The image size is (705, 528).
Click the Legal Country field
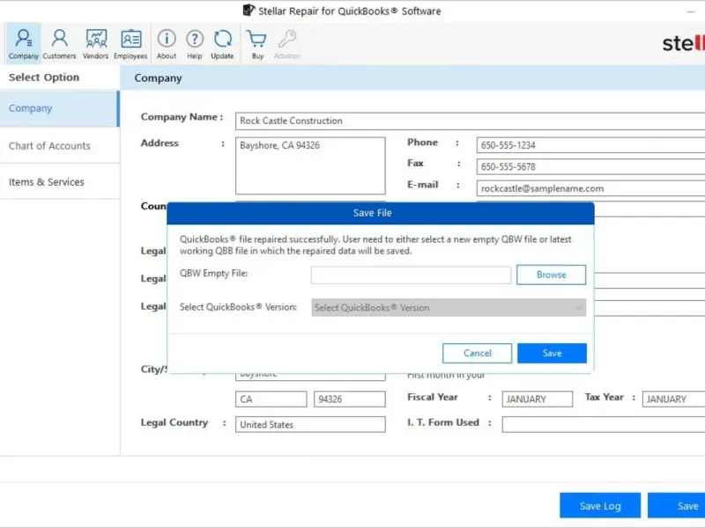310,424
